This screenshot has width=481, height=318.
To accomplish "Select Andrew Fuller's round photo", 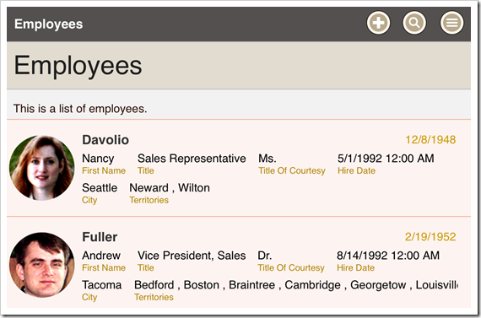I will pos(41,265).
